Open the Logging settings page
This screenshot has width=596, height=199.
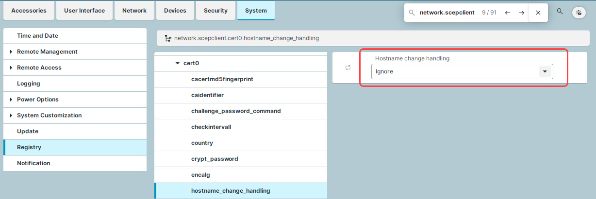click(x=29, y=84)
